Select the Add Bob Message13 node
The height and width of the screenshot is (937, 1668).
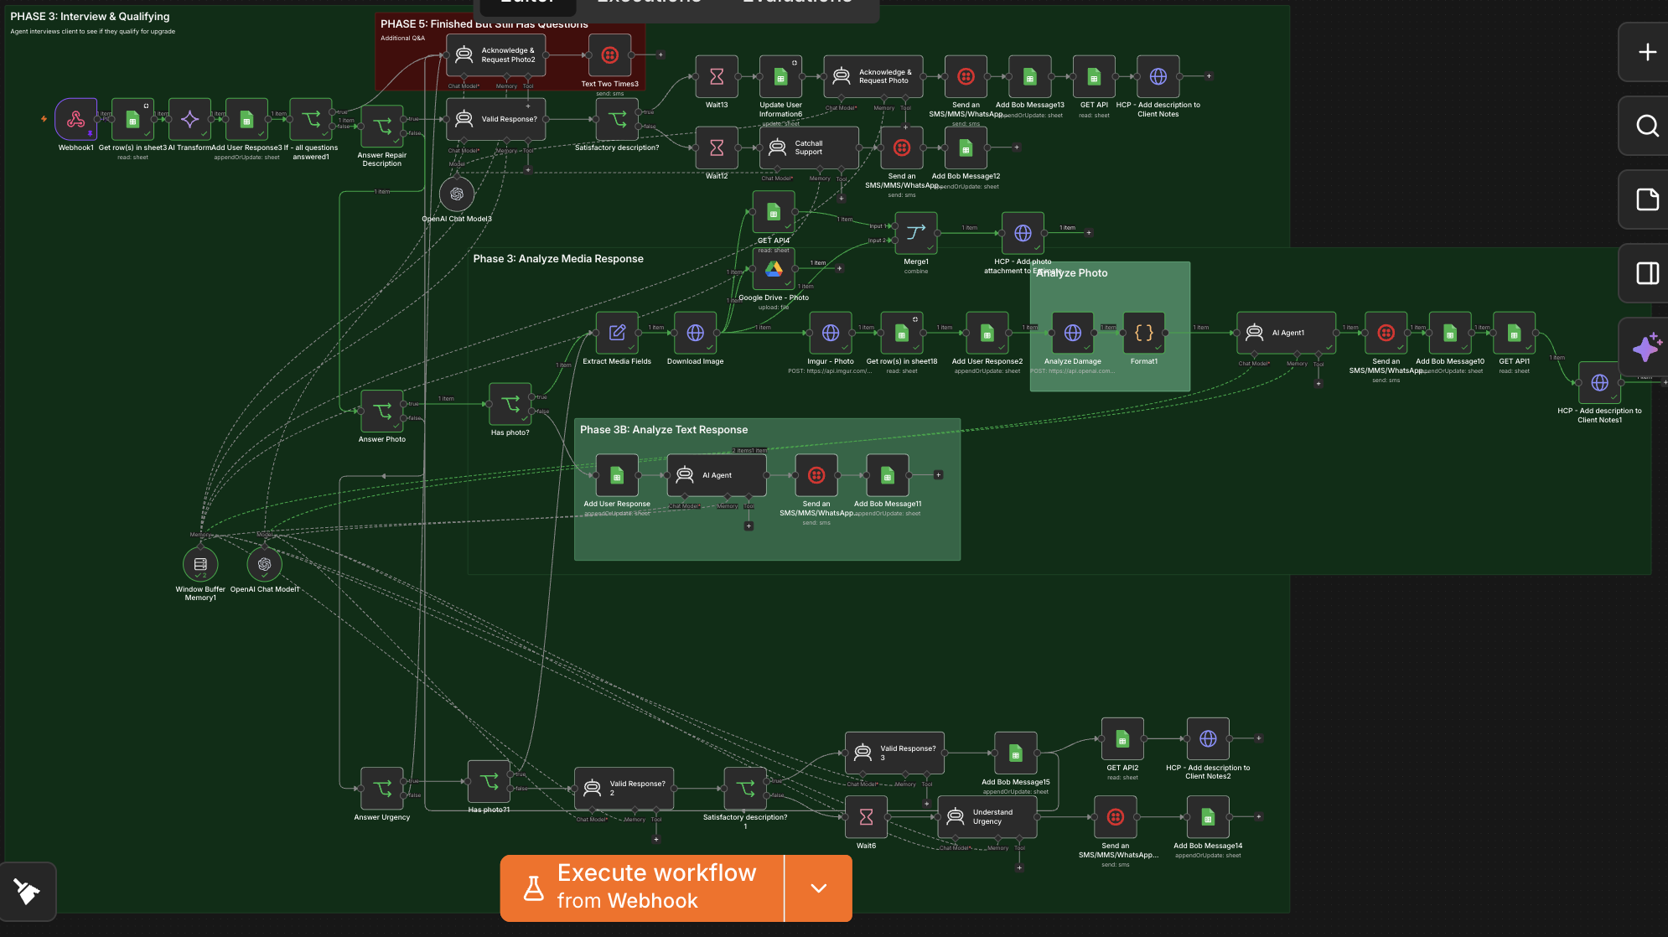coord(1030,77)
